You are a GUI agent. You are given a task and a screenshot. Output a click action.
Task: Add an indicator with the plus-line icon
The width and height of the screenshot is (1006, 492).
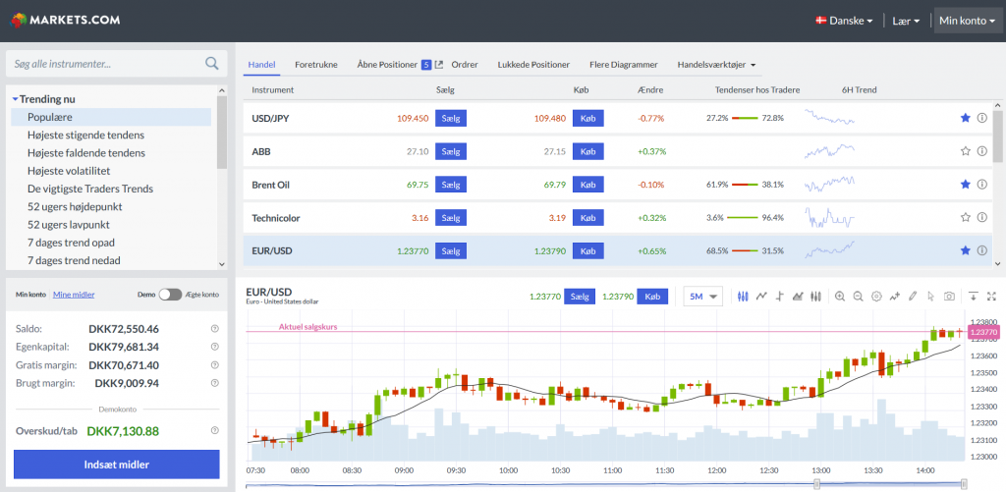[894, 297]
